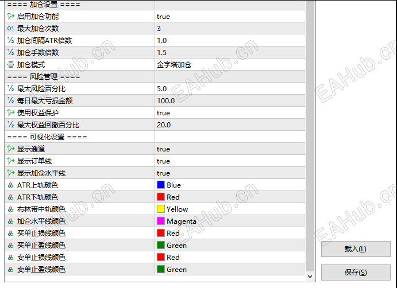This screenshot has height=288, width=397.
Task: Select the 卖单止盈线颜色 parameter name
Action: click(41, 269)
